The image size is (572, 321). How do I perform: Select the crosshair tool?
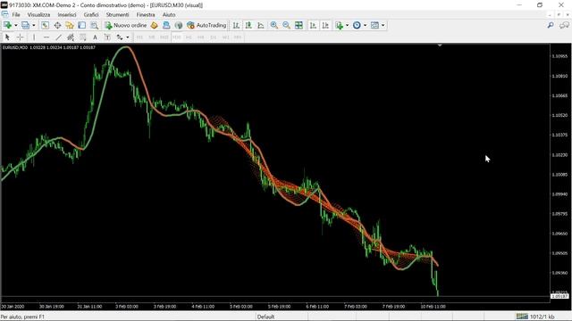tap(20, 37)
